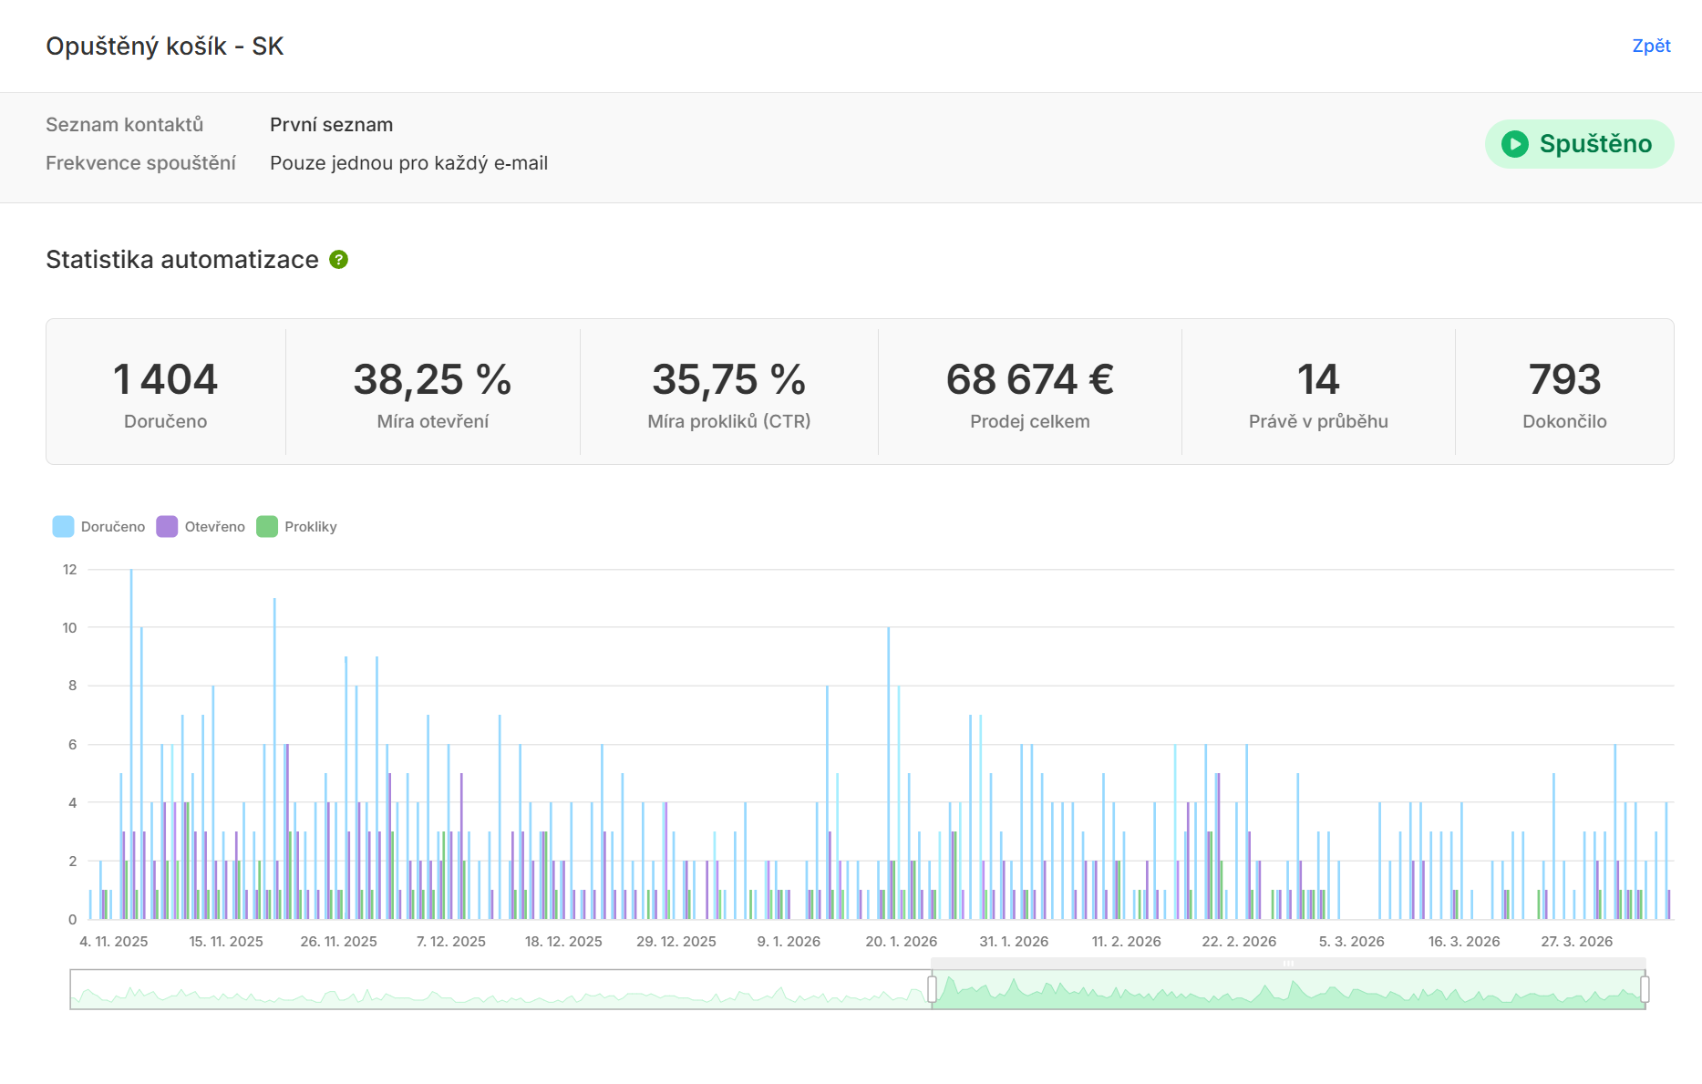Click the Spuštěno status button
The image size is (1702, 1084).
(x=1579, y=144)
